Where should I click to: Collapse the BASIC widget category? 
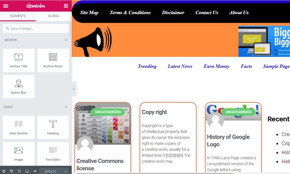[x=66, y=107]
